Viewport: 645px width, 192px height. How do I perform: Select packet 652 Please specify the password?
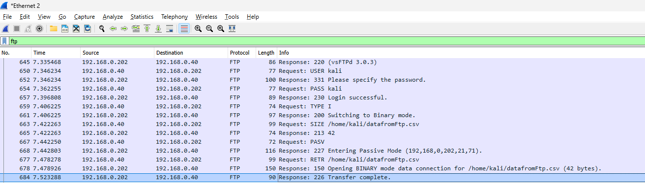pyautogui.click(x=322, y=80)
